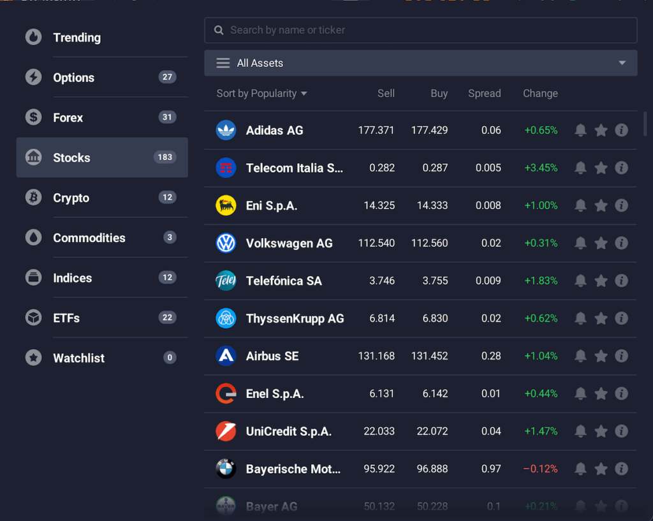
Task: Select the Stocks category
Action: 102,158
